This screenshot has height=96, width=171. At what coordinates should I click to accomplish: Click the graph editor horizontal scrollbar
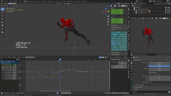(55, 91)
